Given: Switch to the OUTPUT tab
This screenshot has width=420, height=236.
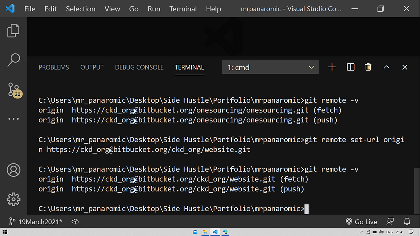Looking at the screenshot, I should pyautogui.click(x=92, y=67).
